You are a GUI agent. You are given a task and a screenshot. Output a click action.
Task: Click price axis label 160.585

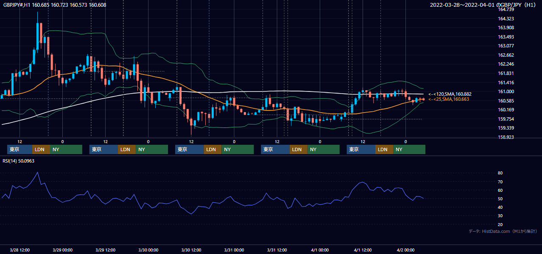point(506,101)
